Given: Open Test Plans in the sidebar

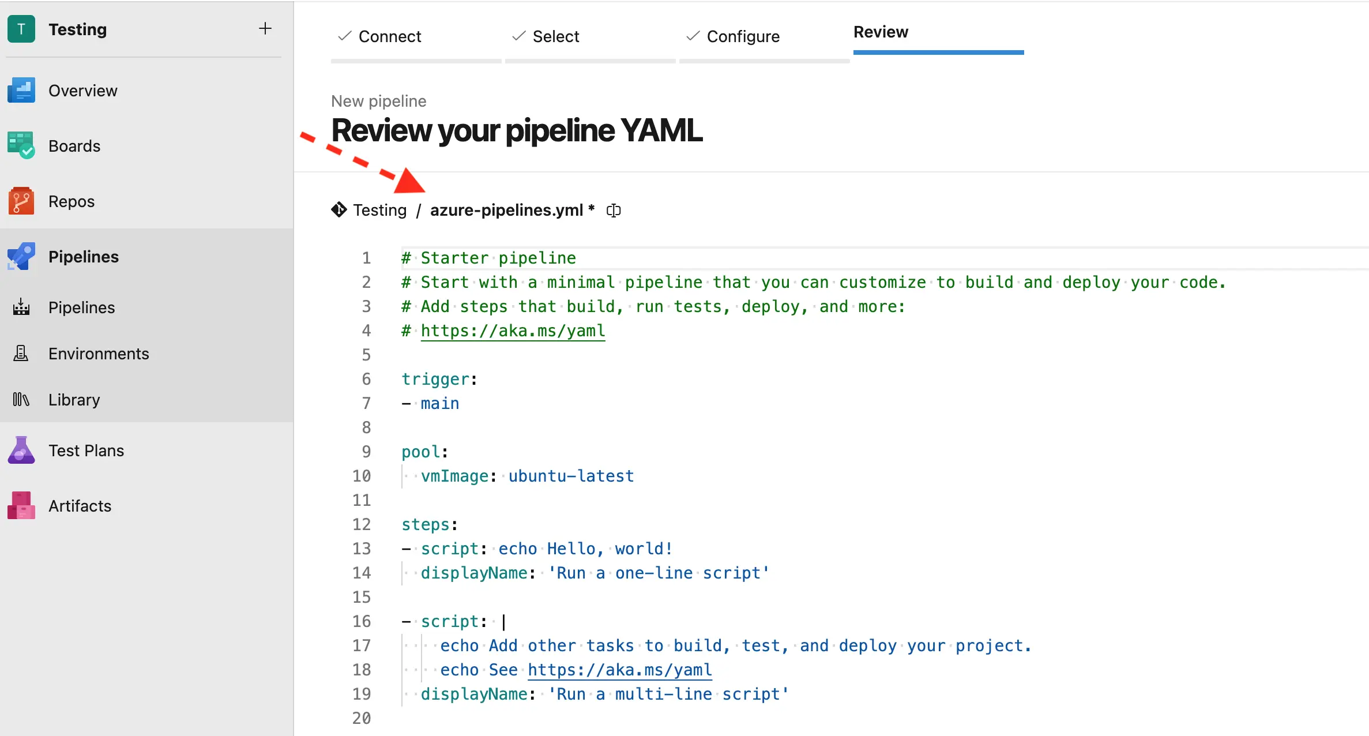Looking at the screenshot, I should coord(86,450).
